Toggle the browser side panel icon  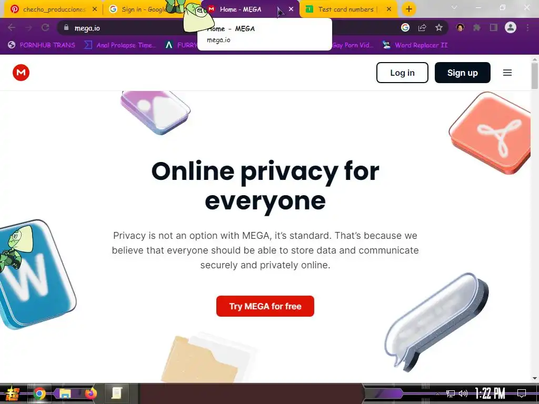click(x=494, y=28)
